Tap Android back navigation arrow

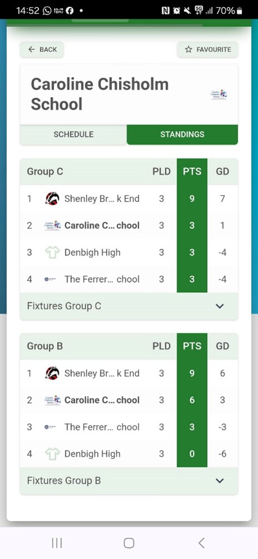tap(202, 543)
